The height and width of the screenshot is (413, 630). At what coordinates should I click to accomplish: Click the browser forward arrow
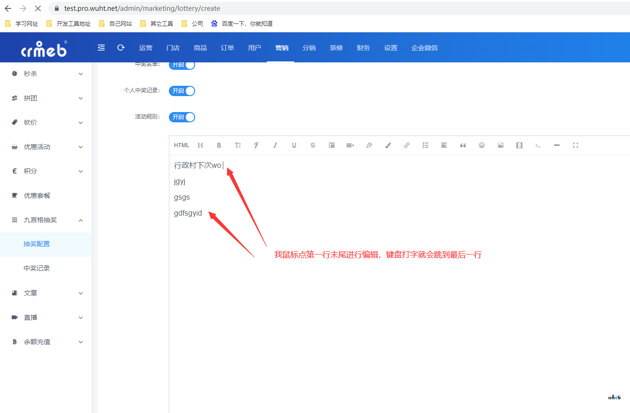tap(23, 8)
